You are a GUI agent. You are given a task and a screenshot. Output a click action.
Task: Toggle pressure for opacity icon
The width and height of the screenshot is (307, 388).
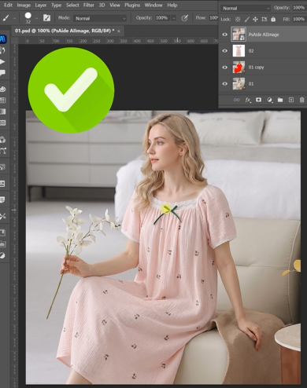pos(185,18)
